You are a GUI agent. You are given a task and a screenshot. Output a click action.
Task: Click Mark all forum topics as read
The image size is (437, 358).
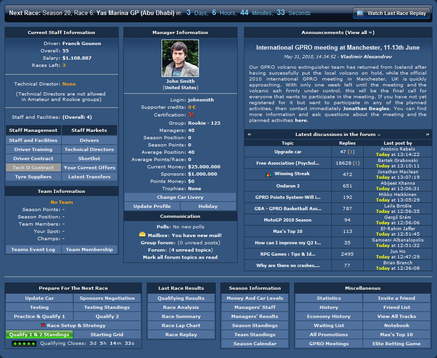[180, 257]
